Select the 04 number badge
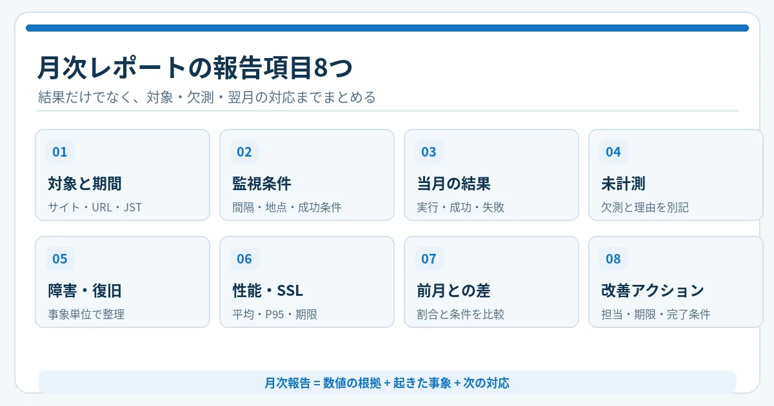 click(613, 152)
